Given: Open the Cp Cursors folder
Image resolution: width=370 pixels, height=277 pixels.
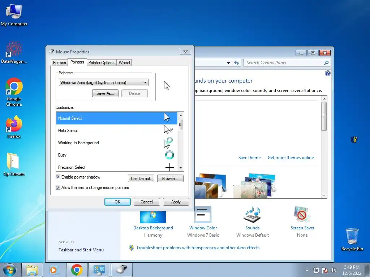Looking at the screenshot, I should click(14, 164).
